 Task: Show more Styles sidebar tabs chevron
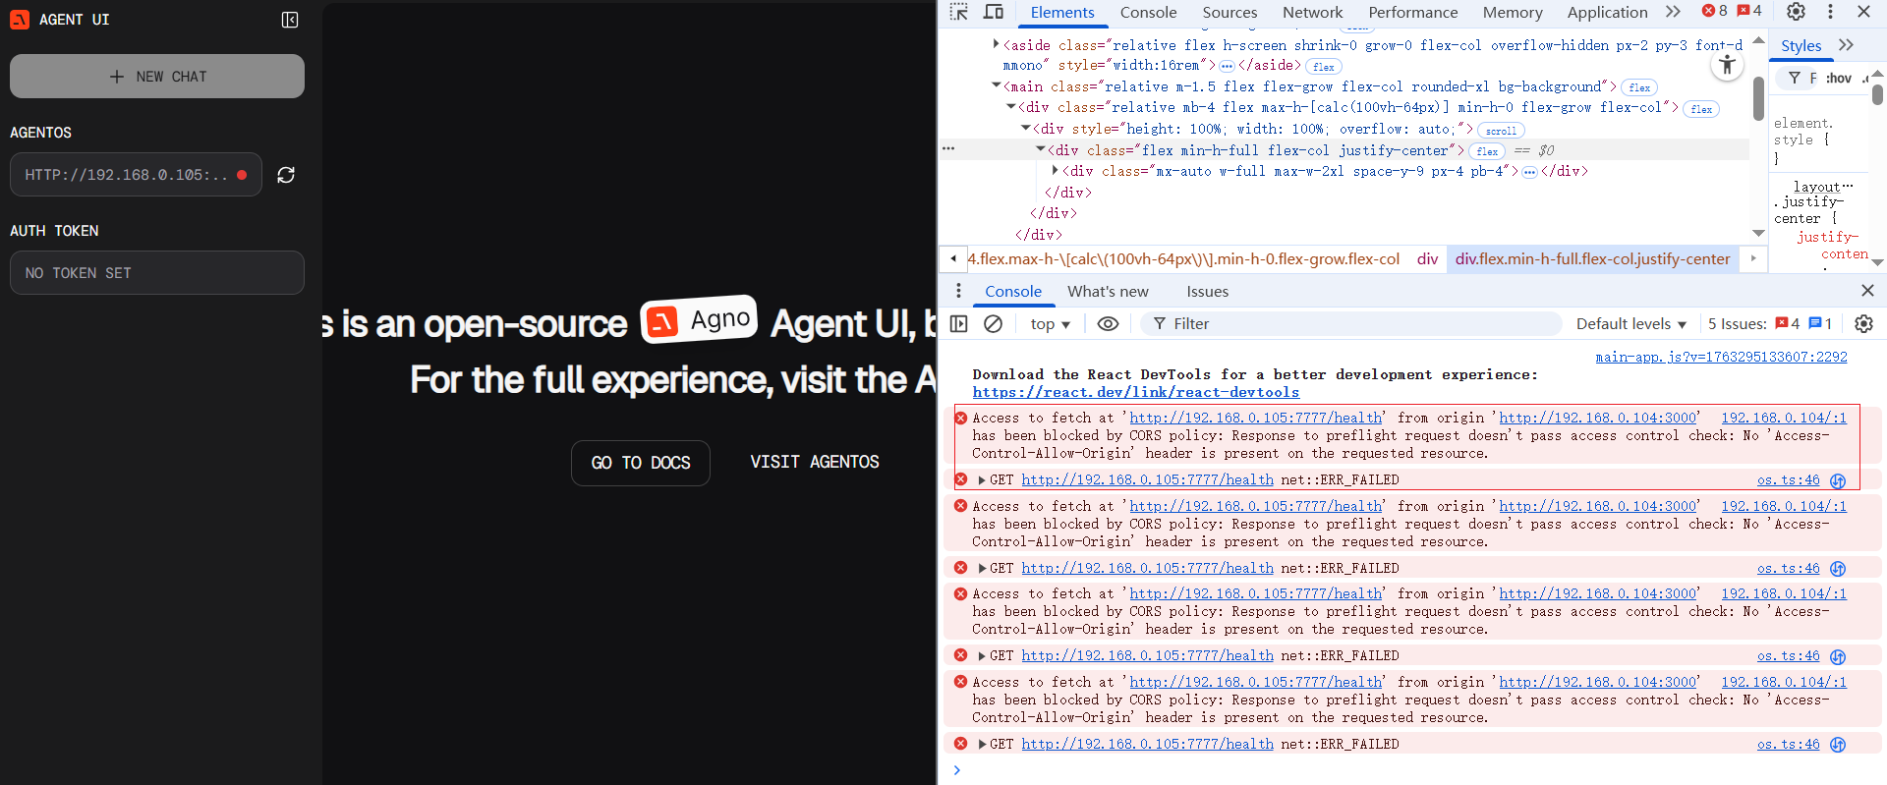(x=1847, y=45)
